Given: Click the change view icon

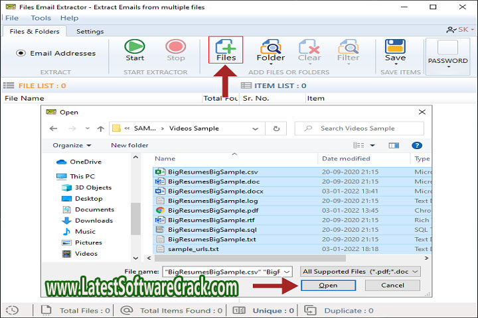Looking at the screenshot, I should coord(358,146).
